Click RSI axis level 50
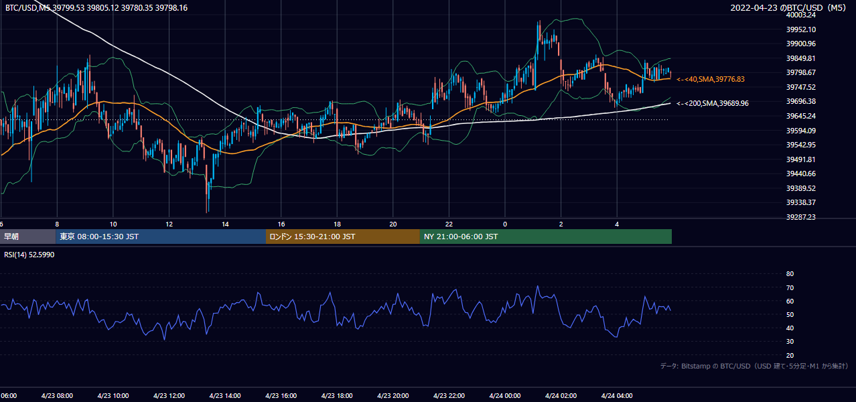This screenshot has height=402, width=856. click(x=790, y=314)
